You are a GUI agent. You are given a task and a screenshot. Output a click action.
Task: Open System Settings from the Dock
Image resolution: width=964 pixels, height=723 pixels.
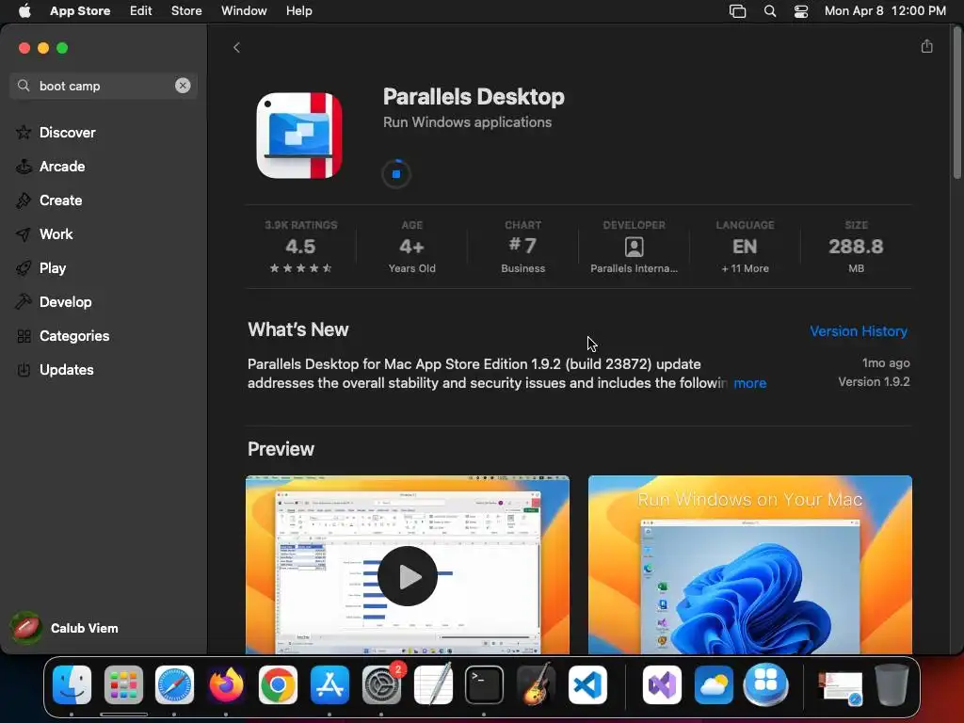(381, 684)
